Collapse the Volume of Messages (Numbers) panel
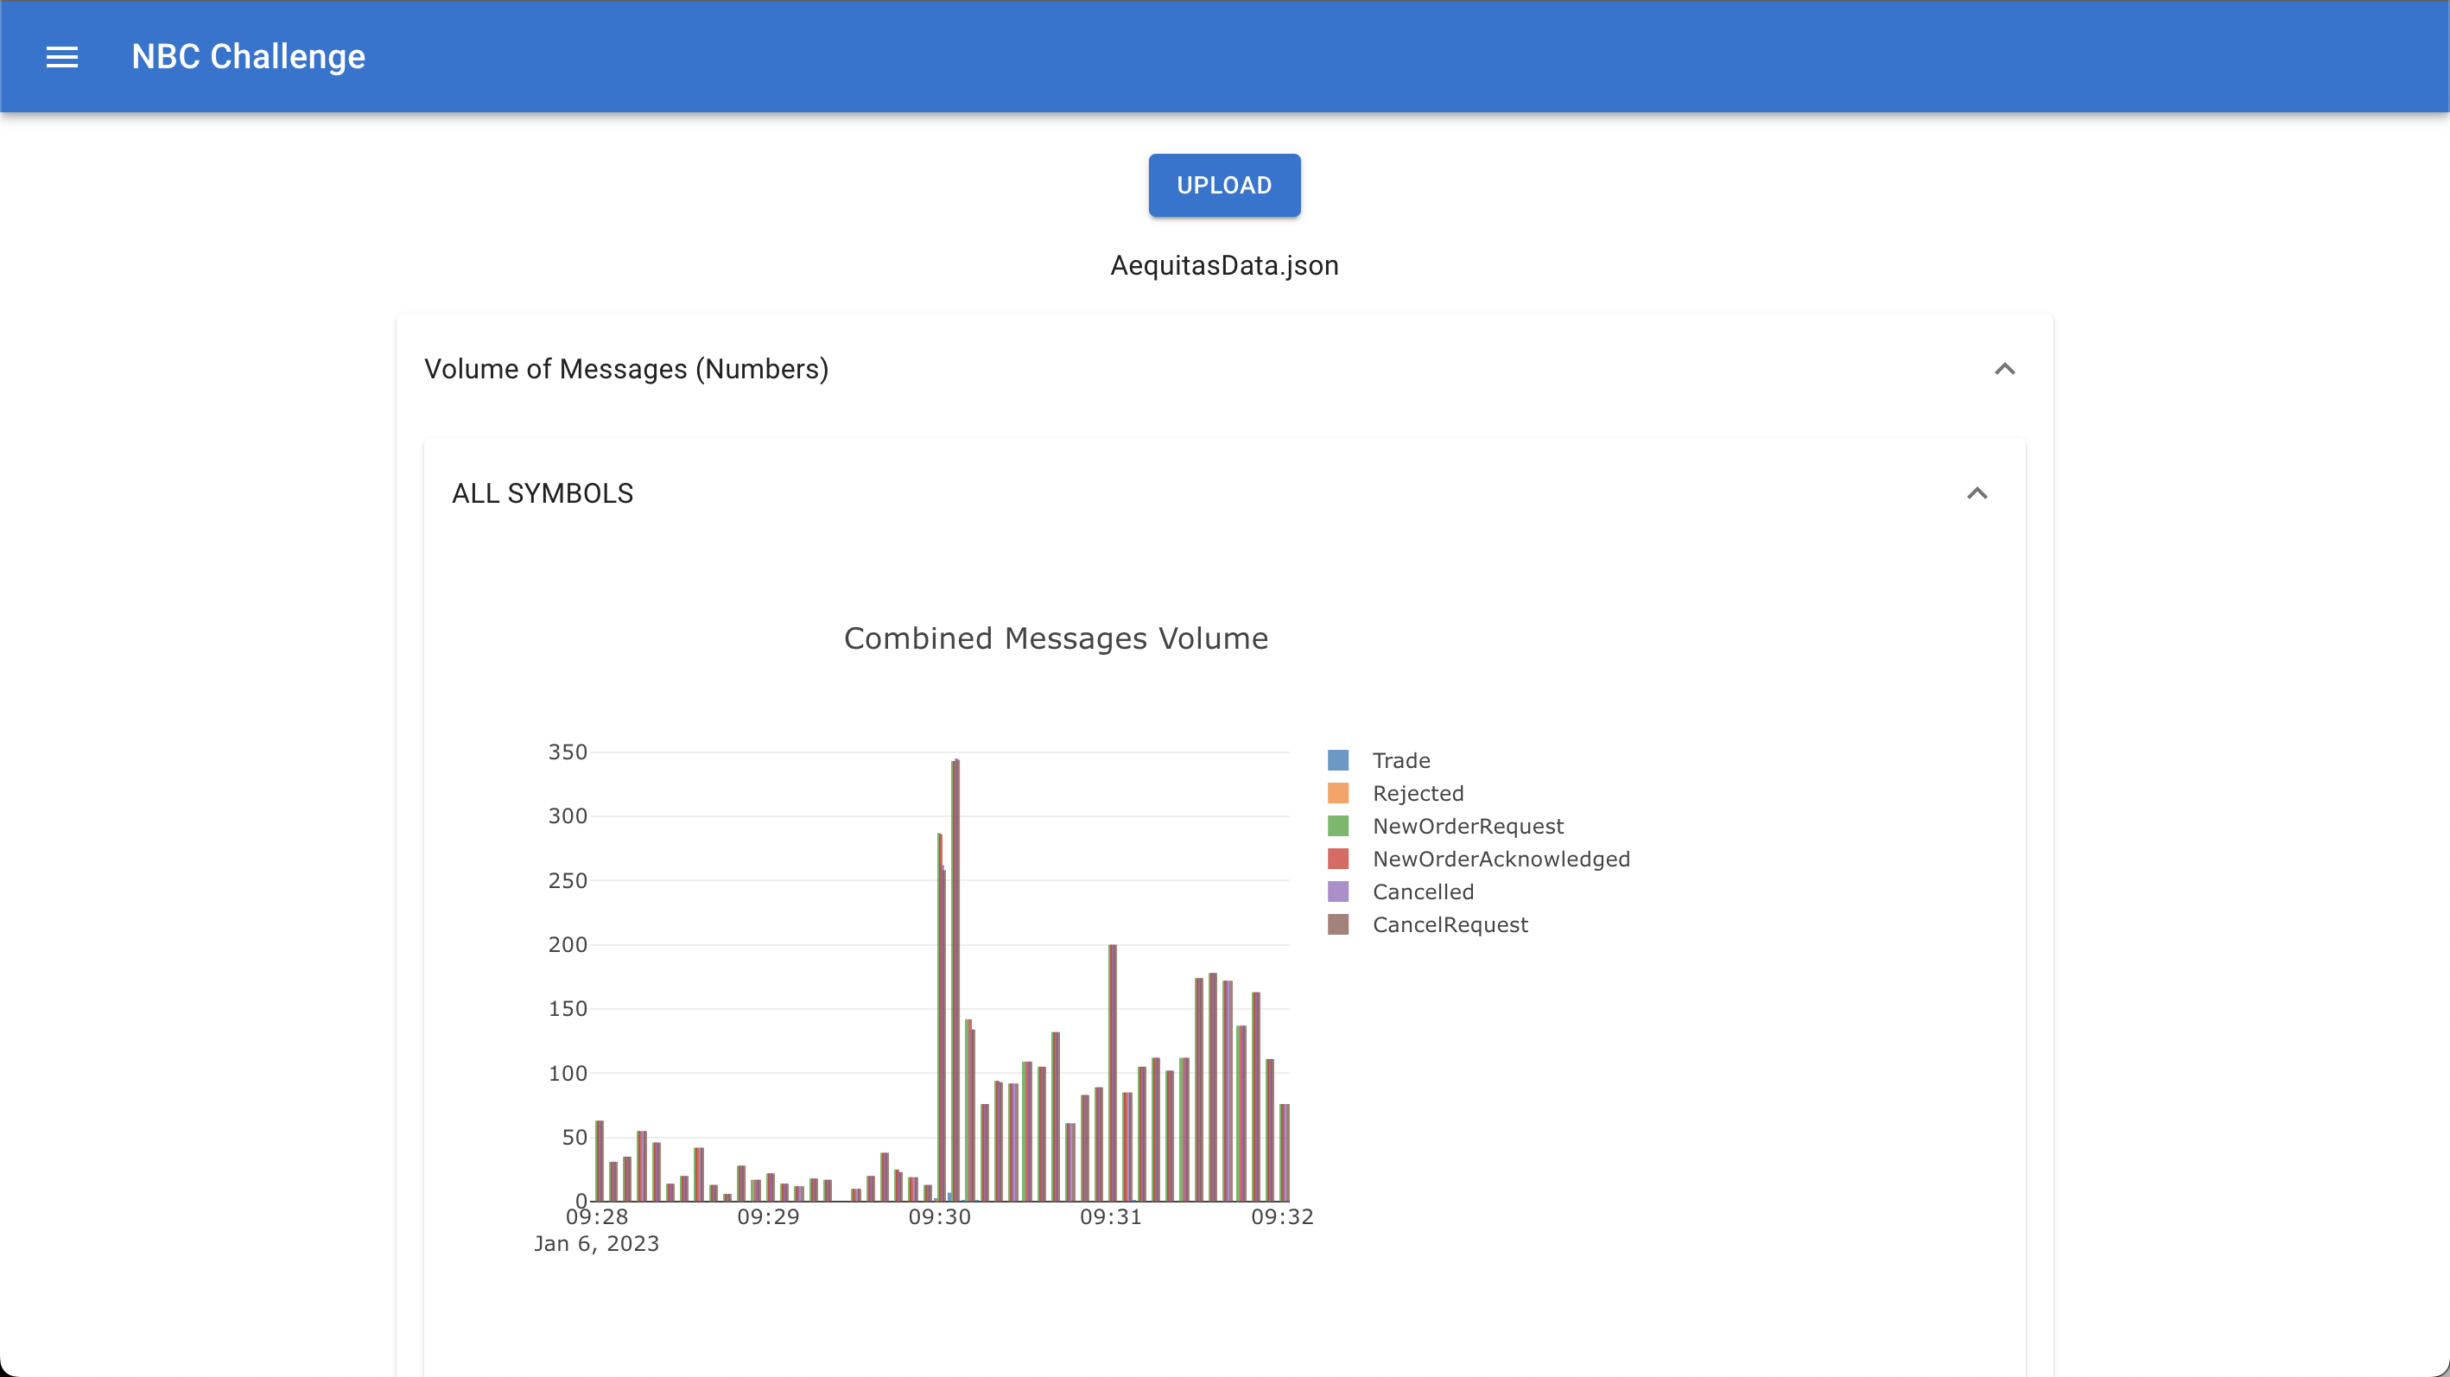The width and height of the screenshot is (2450, 1377). [x=2005, y=369]
